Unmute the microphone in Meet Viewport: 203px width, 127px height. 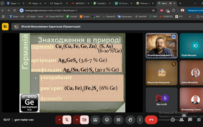point(67,120)
